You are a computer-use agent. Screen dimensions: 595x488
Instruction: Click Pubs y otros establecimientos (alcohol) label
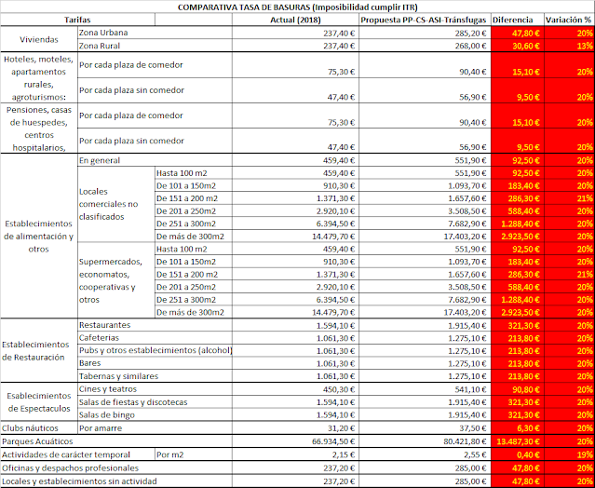coord(156,350)
